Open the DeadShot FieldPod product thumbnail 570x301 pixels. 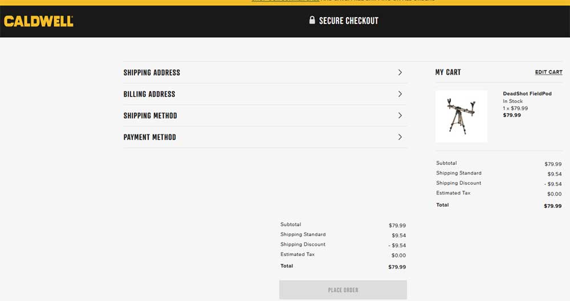[461, 116]
